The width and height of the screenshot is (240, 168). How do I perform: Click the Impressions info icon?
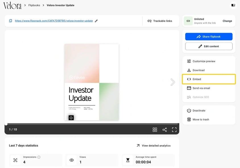(39, 157)
